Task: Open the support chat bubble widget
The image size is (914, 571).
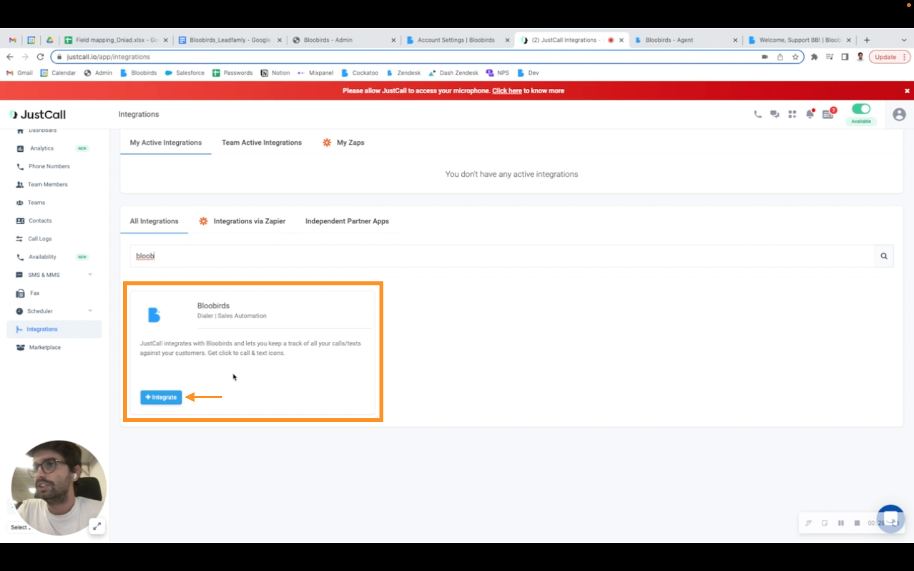Action: [891, 519]
